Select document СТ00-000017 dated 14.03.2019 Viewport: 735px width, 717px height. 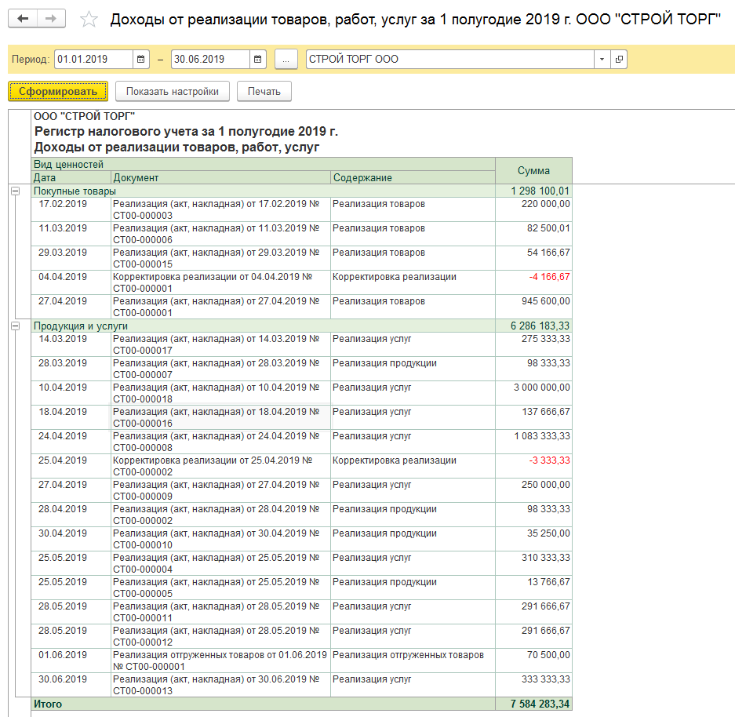click(220, 344)
